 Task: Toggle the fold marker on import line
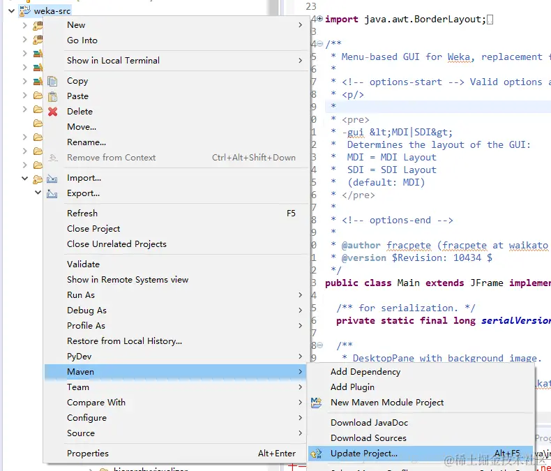pos(319,19)
